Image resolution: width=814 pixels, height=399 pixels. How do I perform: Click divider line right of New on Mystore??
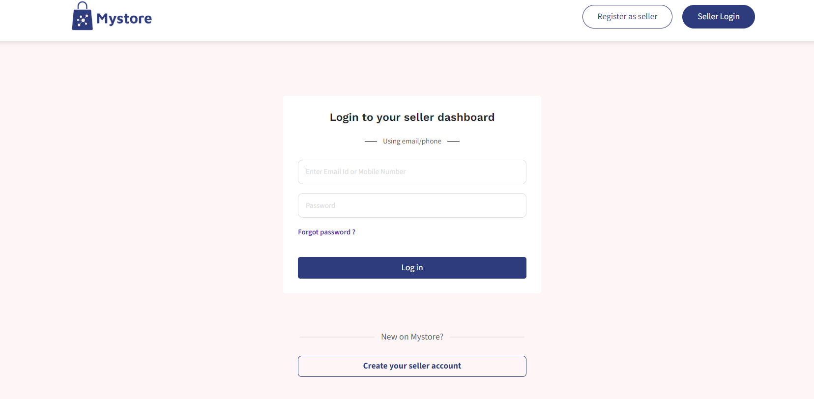click(x=487, y=337)
